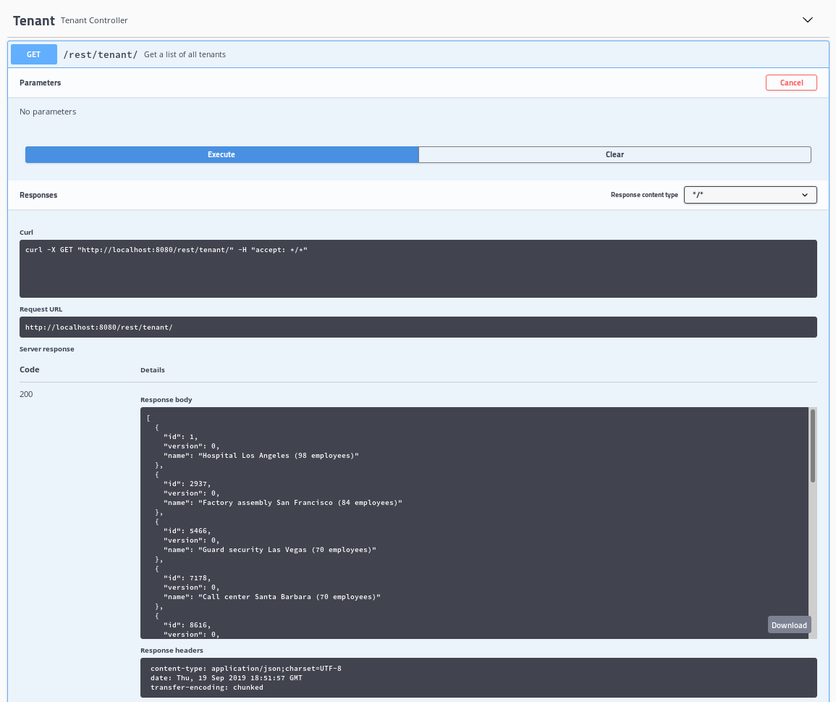Click the Request URL code box
This screenshot has width=836, height=702.
418,327
